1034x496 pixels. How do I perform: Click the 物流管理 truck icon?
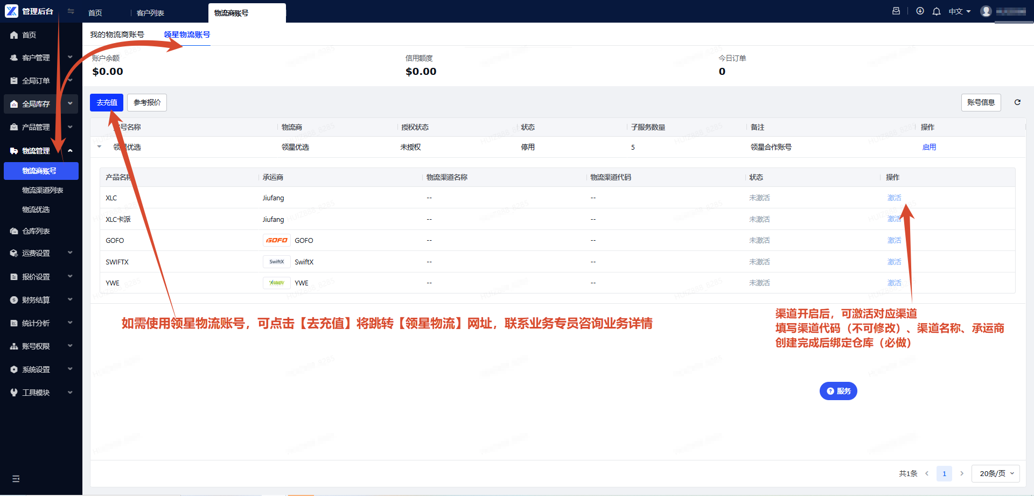14,151
